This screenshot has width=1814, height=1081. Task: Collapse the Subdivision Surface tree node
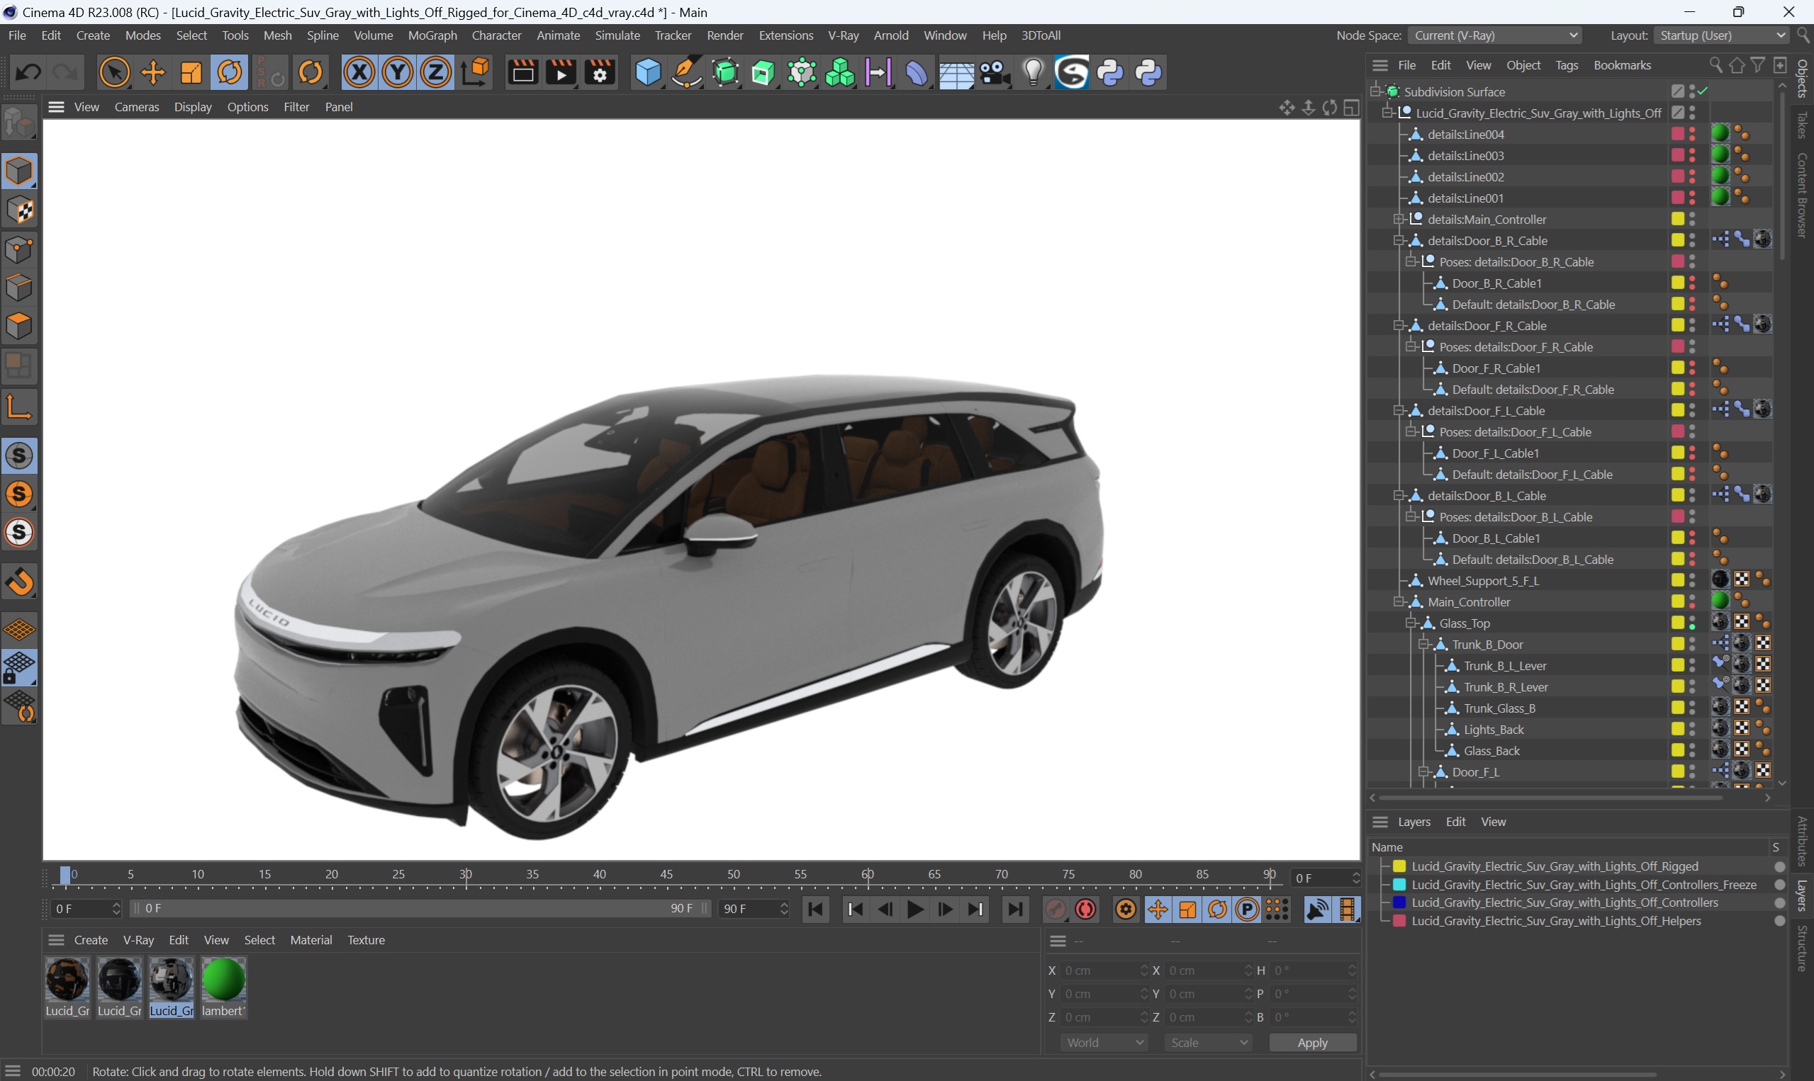point(1375,91)
